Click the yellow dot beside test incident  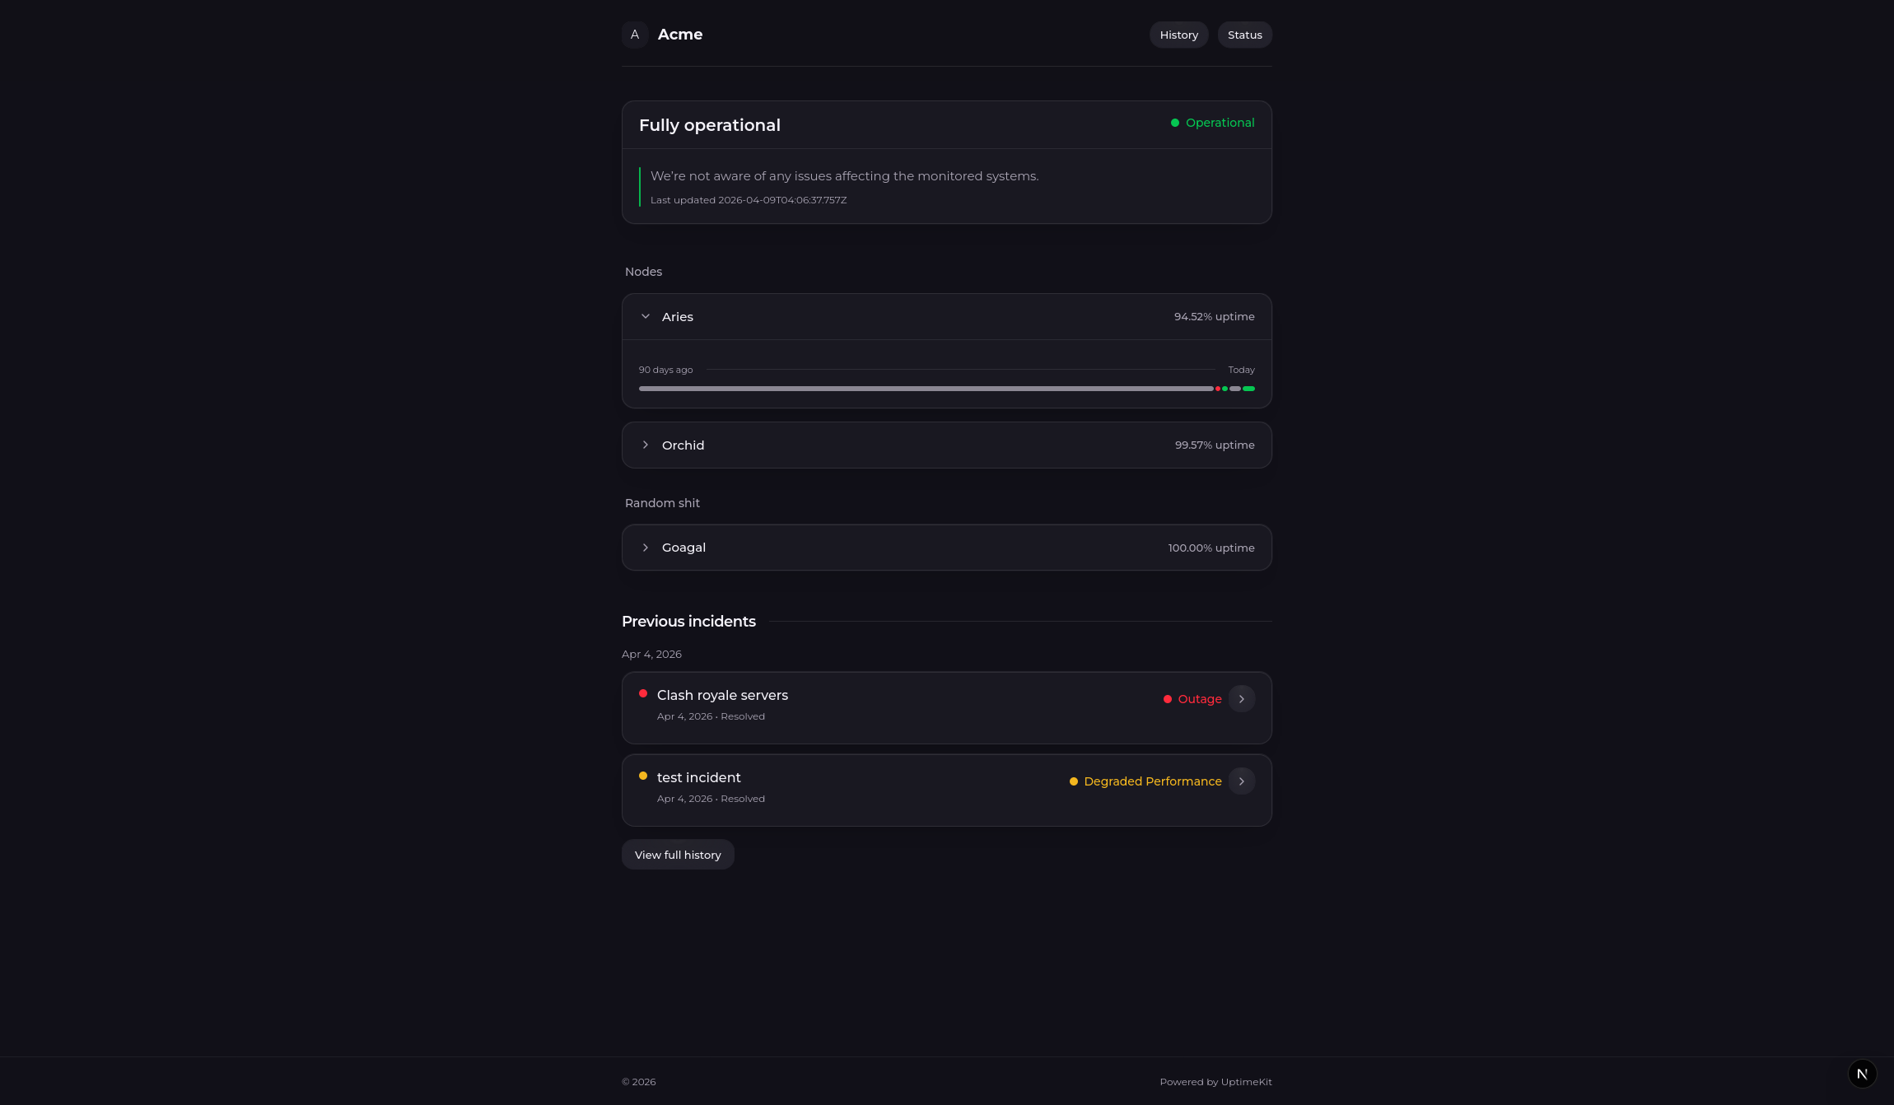(x=643, y=776)
